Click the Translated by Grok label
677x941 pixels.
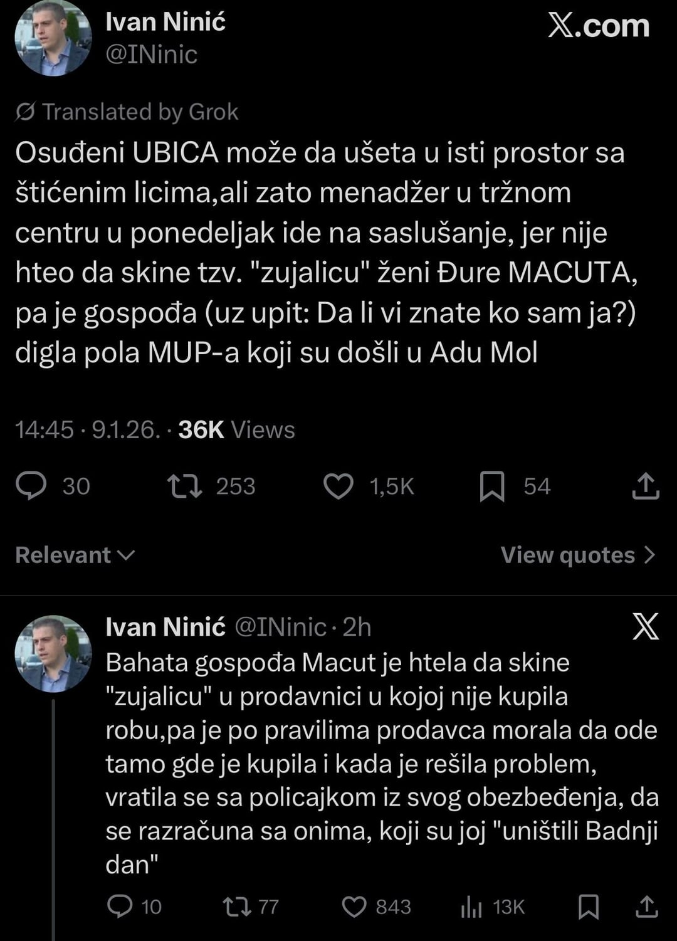(127, 112)
